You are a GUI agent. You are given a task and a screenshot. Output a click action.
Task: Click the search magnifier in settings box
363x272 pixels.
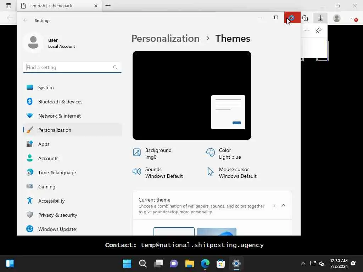click(115, 67)
